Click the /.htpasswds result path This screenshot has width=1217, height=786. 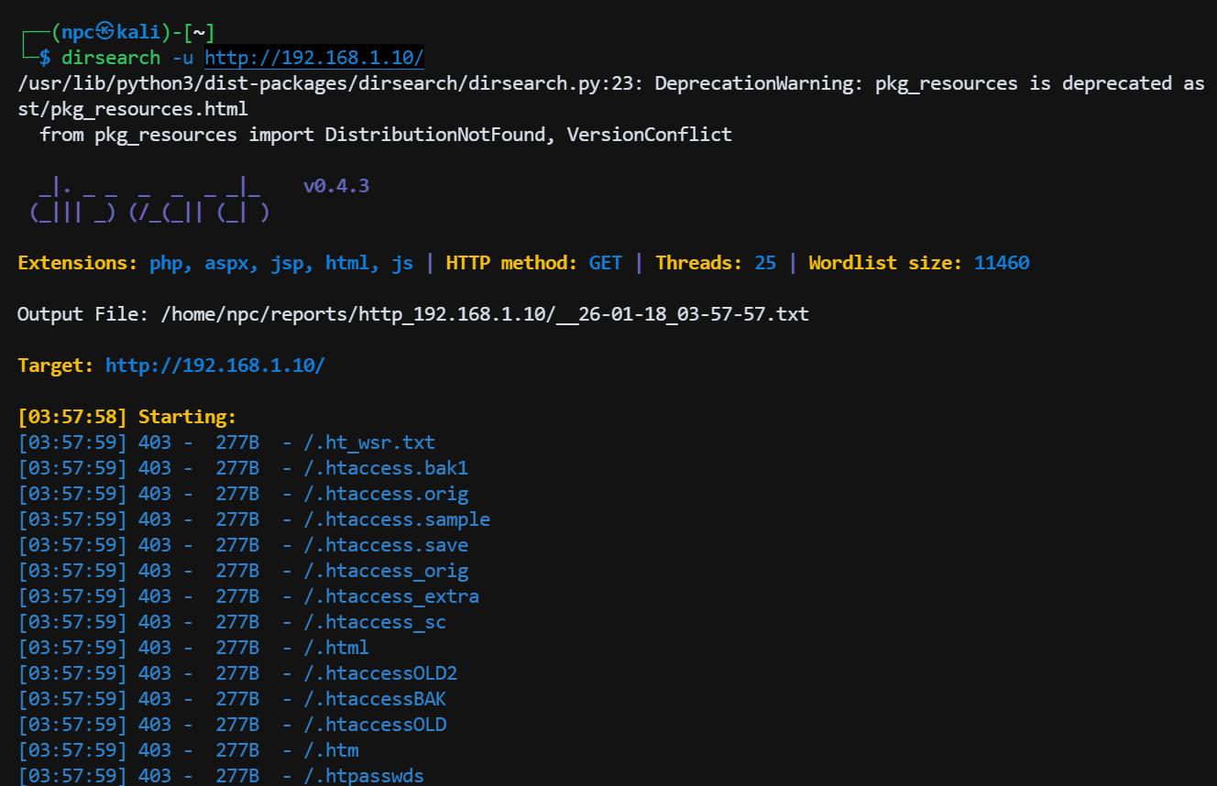364,776
